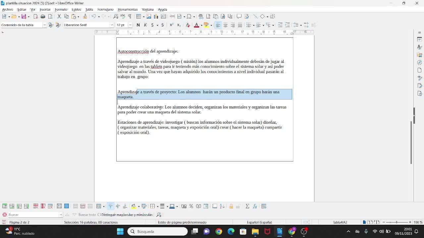Screen dimensions: 424x238
Task: Click the Sum icon in table toolbar
Action: tap(247, 206)
